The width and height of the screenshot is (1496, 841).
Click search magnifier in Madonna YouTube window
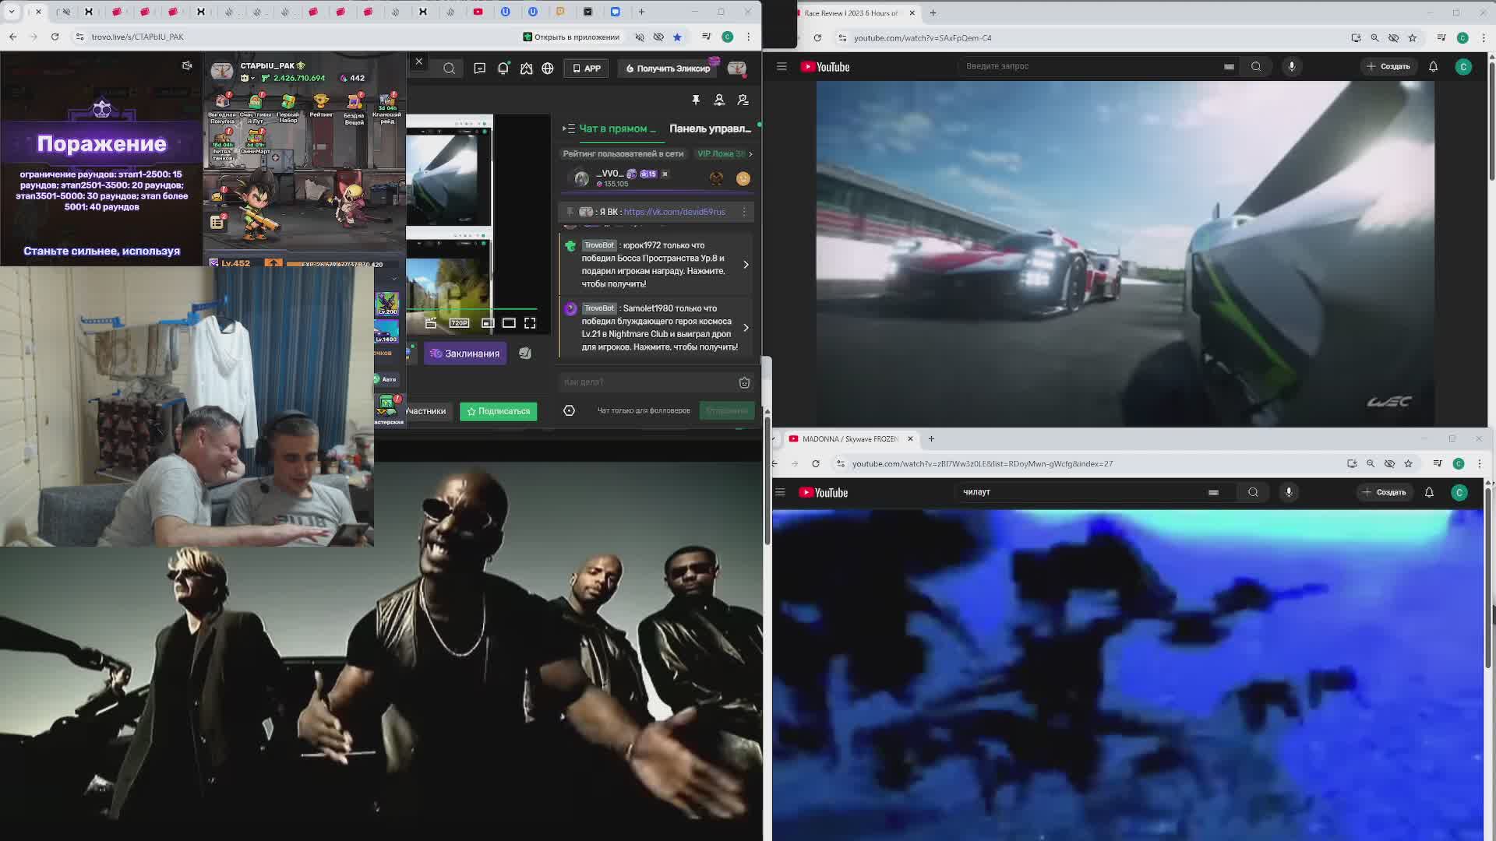click(x=1253, y=492)
